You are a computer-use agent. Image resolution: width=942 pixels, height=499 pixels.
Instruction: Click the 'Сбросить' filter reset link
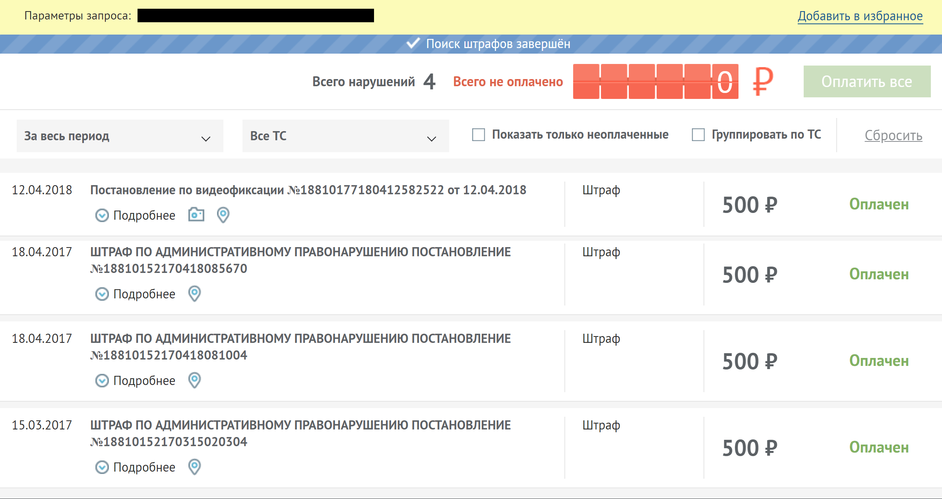(893, 135)
